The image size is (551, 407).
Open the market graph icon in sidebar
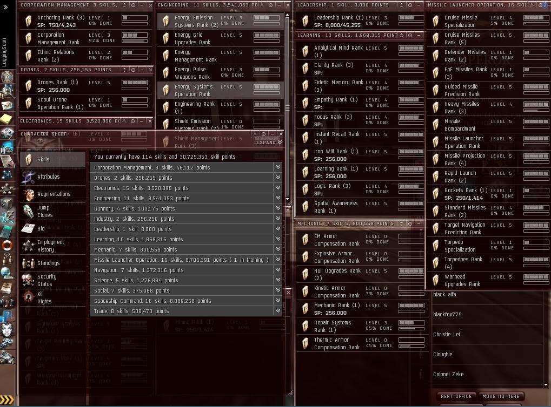[x=7, y=133]
